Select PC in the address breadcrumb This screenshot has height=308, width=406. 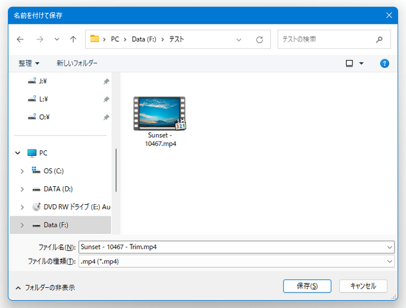coord(115,39)
